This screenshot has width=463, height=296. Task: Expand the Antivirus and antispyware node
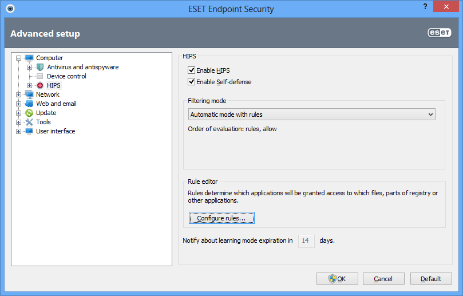tap(30, 67)
